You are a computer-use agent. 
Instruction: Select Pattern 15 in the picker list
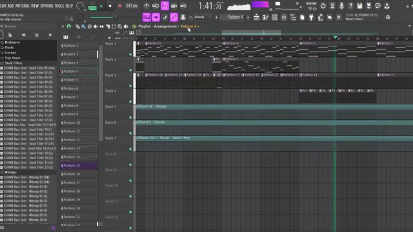point(79,166)
